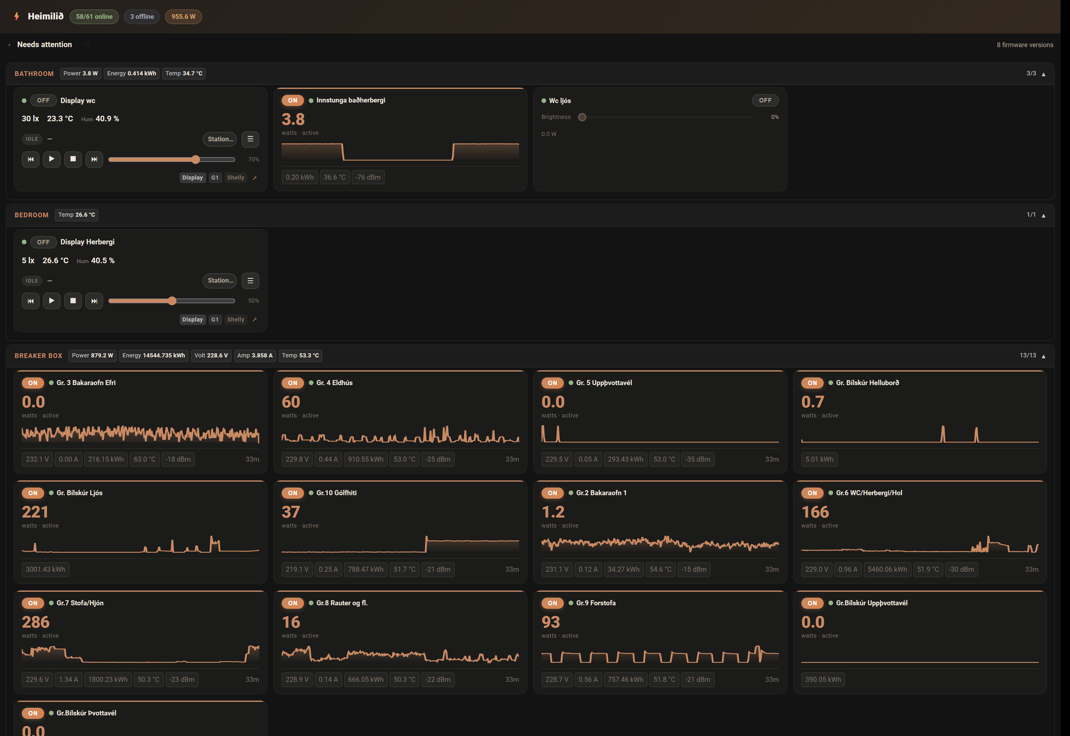Screen dimensions: 1070x736
Task: Turn off Gr. 4 Eldhús breaker
Action: [293, 383]
